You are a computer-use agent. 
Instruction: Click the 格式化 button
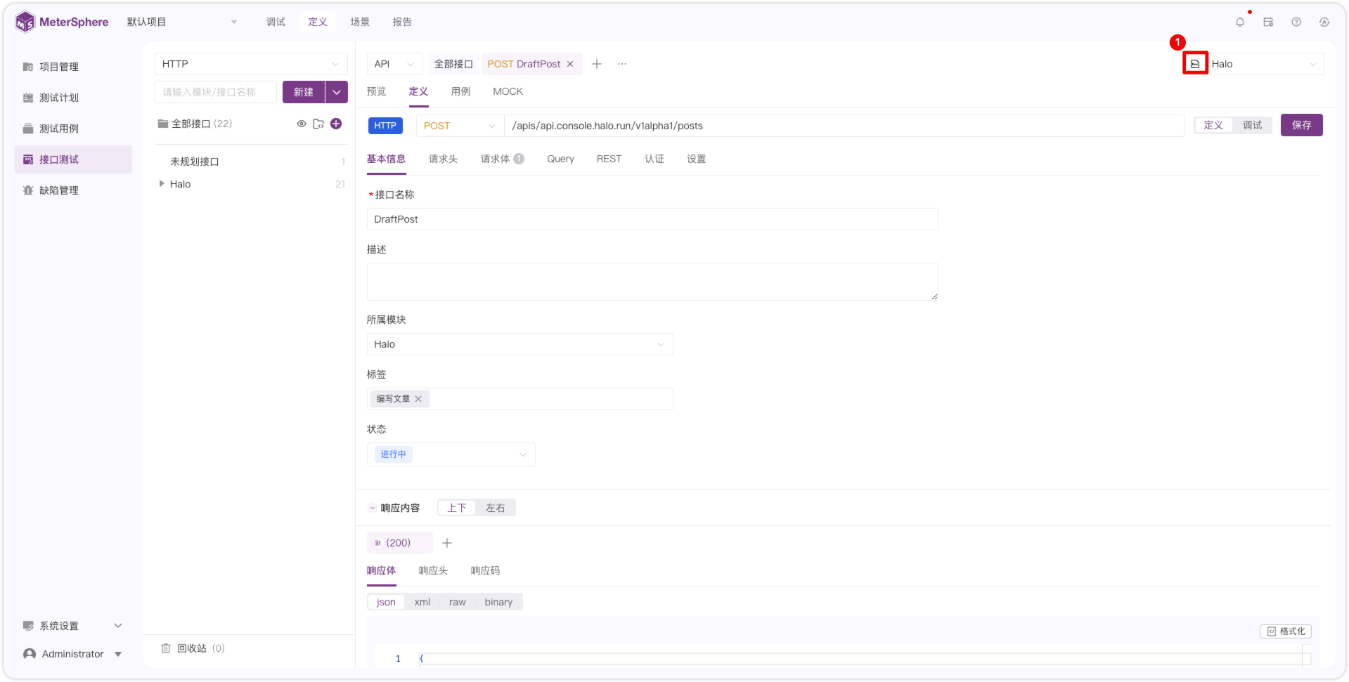coord(1286,631)
